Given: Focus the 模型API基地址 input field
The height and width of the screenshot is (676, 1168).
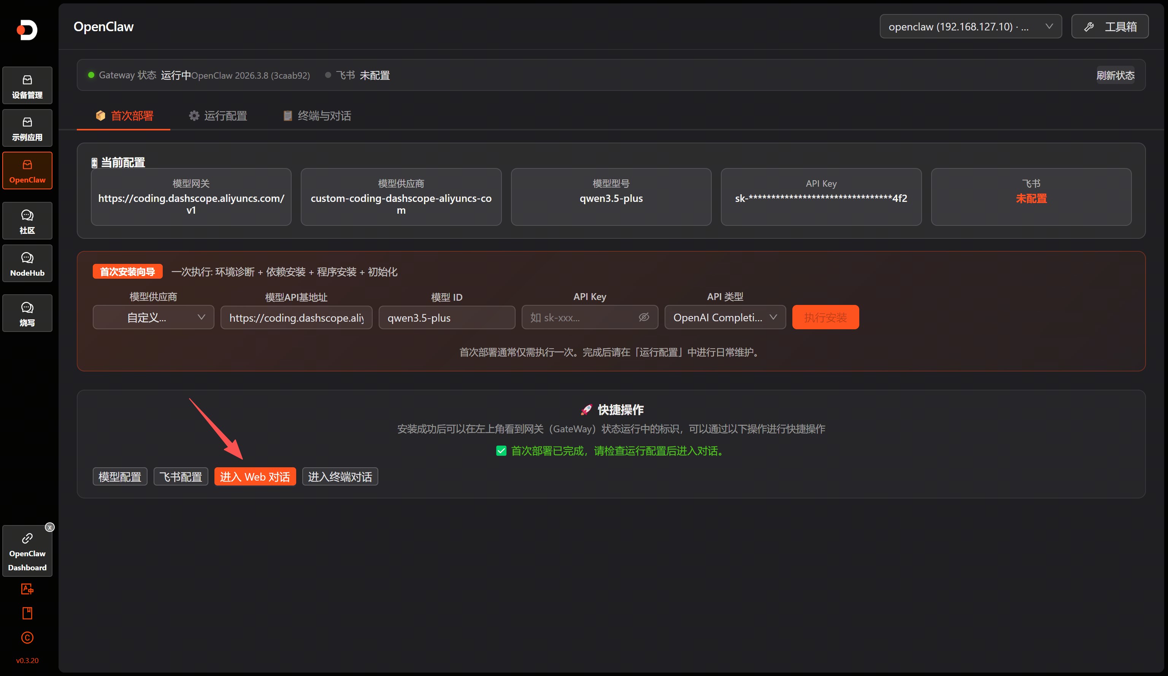Looking at the screenshot, I should 297,318.
